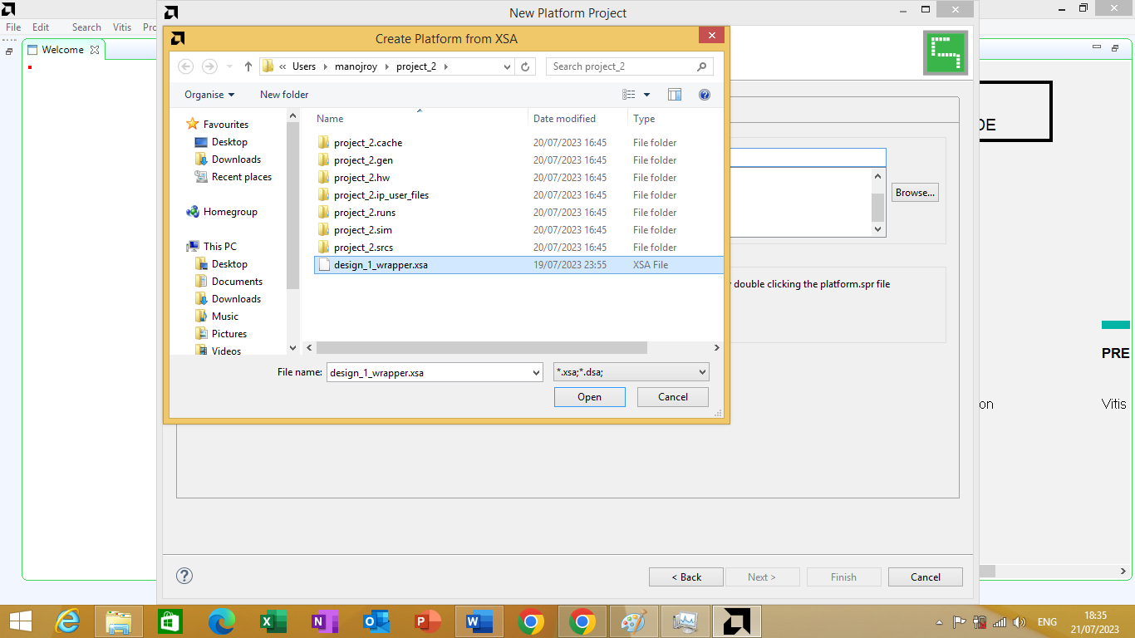The image size is (1135, 638).
Task: Open Documents under This PC
Action: click(237, 282)
